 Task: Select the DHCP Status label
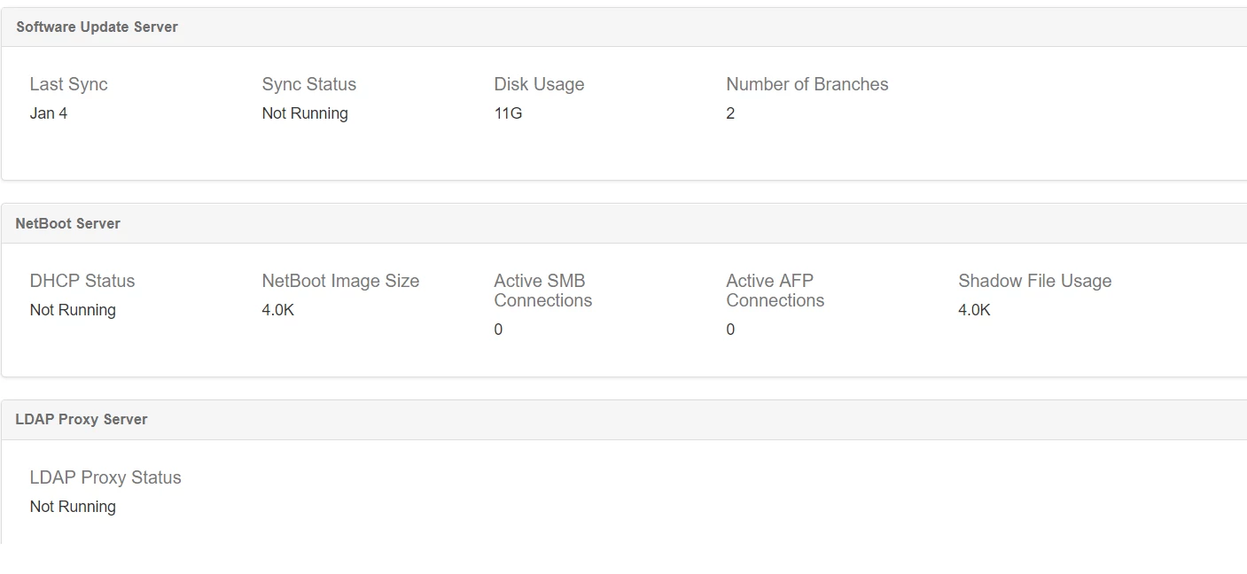point(82,282)
